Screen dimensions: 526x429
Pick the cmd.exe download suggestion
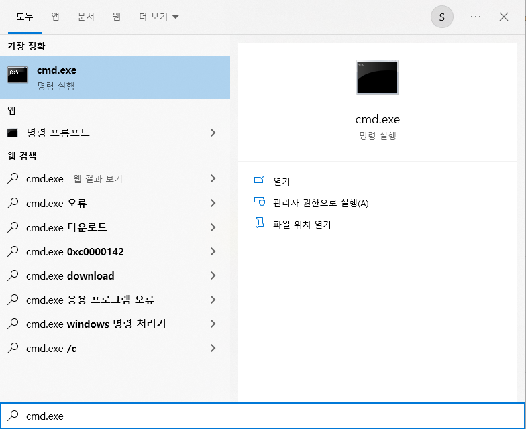coord(115,275)
